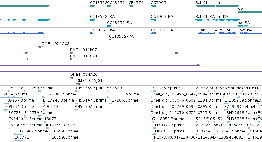This screenshot has width=262, height=142.
Task: Select the CG13559-RA transcript label
Action: [x=119, y=23]
